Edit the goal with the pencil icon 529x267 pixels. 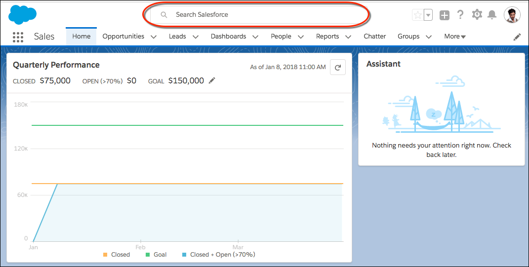[x=212, y=80]
